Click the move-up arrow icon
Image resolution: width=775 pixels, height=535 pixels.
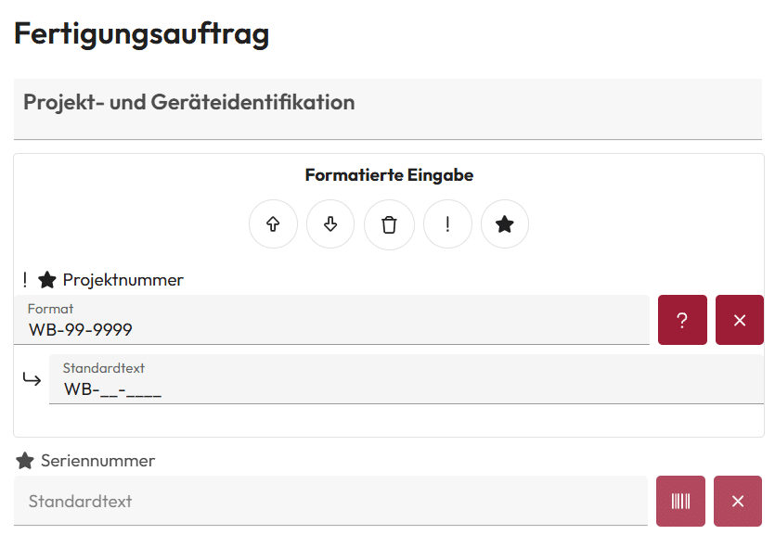click(x=273, y=223)
